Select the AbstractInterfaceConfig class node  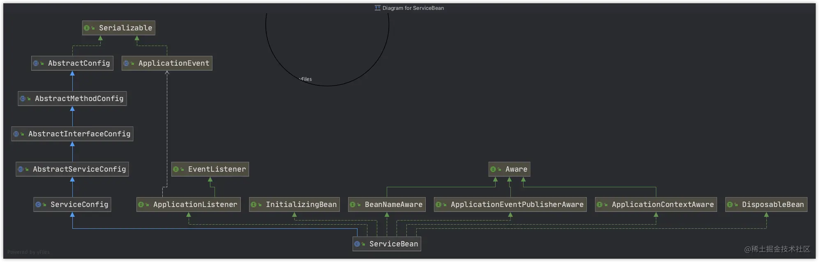click(x=72, y=134)
